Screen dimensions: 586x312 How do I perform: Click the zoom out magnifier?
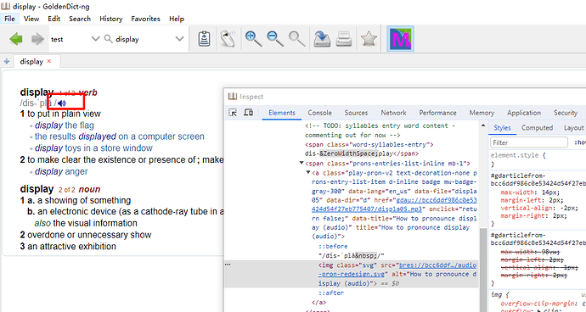click(x=274, y=39)
